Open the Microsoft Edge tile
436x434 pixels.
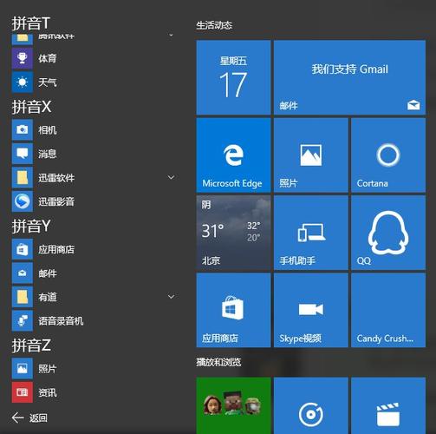click(x=233, y=155)
